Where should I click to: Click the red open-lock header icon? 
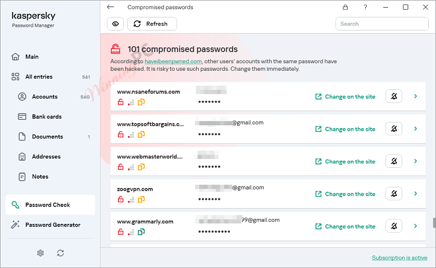[116, 48]
